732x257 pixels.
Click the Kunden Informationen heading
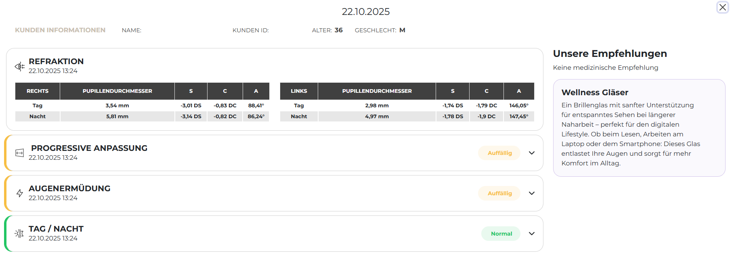[x=60, y=30]
